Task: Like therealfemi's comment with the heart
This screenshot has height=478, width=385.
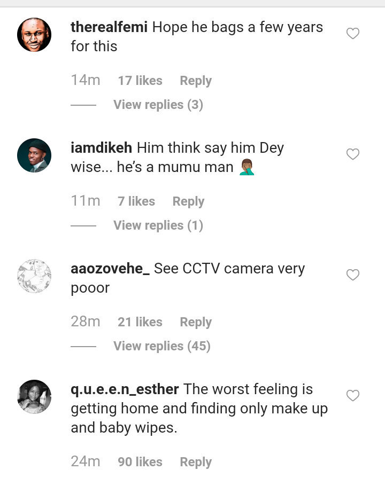Action: coord(353,34)
